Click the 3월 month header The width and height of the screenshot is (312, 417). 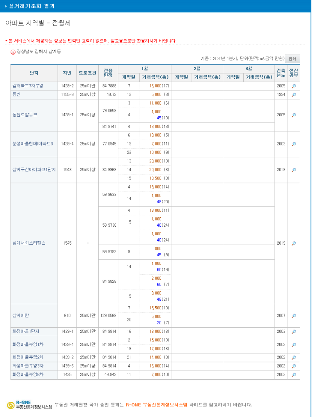249,68
